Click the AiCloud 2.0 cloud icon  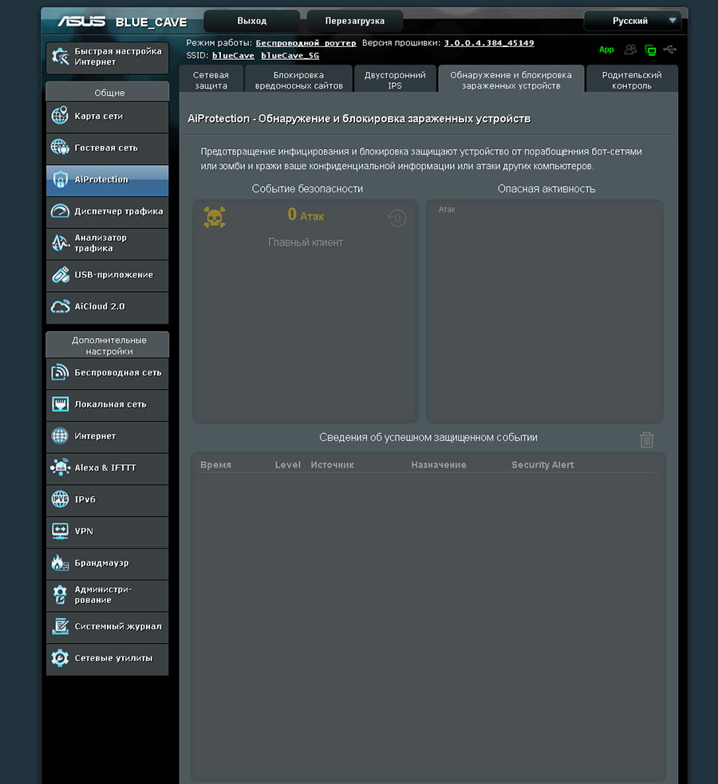coord(60,306)
